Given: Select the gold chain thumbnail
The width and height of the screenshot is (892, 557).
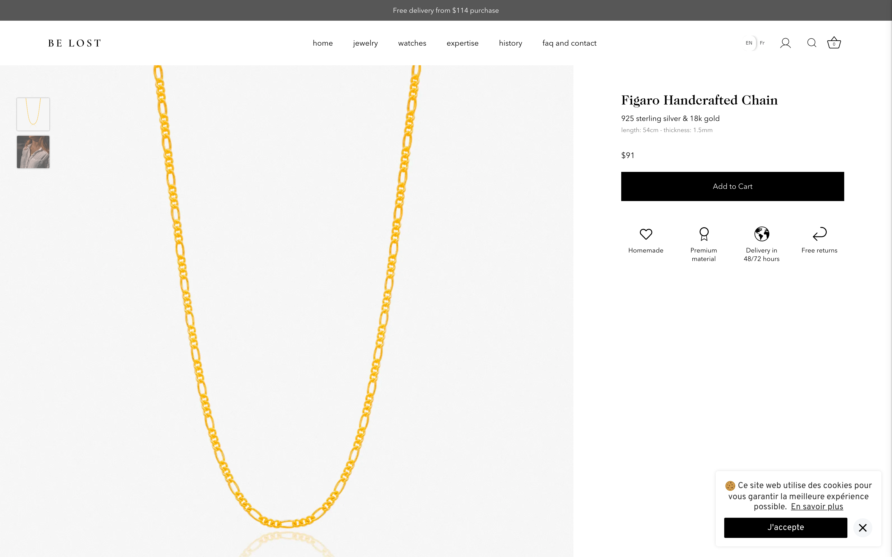Looking at the screenshot, I should 33,114.
